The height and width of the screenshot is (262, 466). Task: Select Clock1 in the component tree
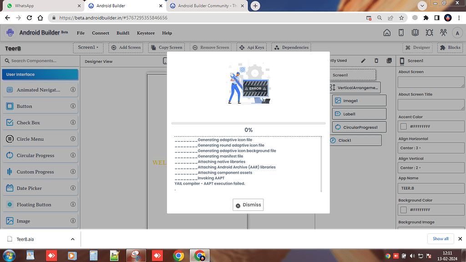pyautogui.click(x=355, y=140)
